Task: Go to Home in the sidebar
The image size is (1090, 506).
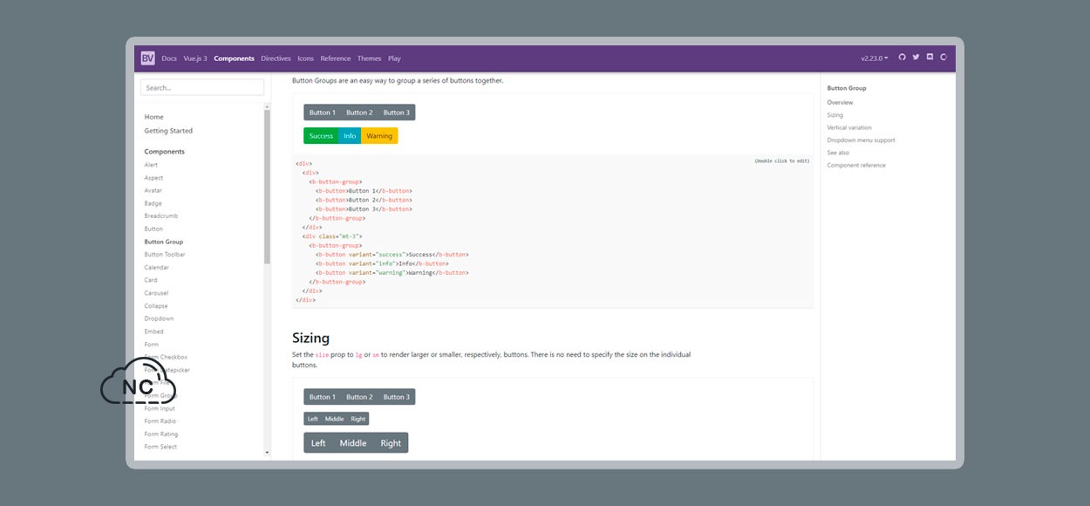Action: click(x=153, y=117)
